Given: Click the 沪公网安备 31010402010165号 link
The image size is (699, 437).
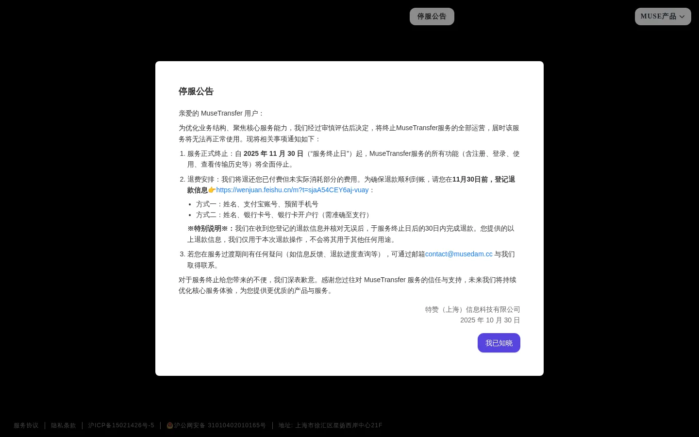Looking at the screenshot, I should 220,425.
